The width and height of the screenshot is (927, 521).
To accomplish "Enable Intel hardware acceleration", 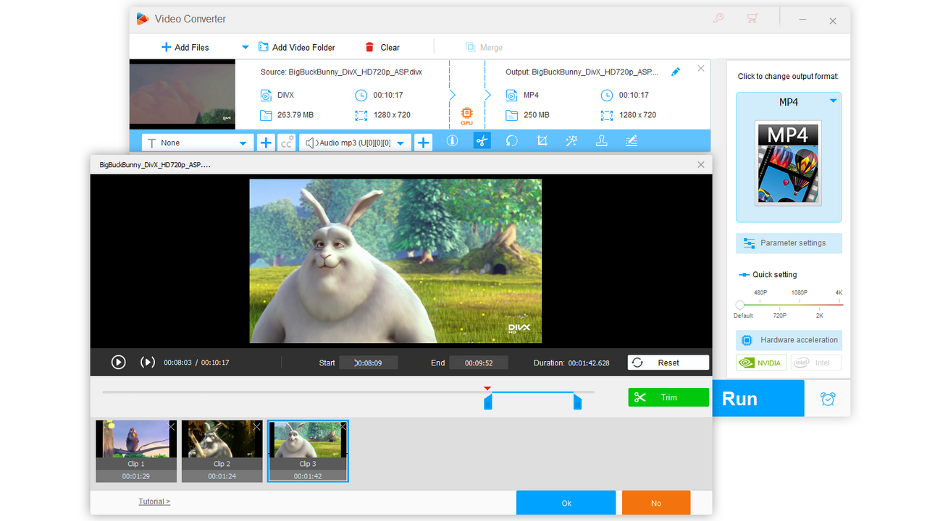I will pos(815,362).
